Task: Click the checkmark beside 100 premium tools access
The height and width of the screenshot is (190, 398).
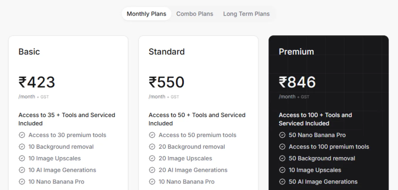Action: (282, 147)
